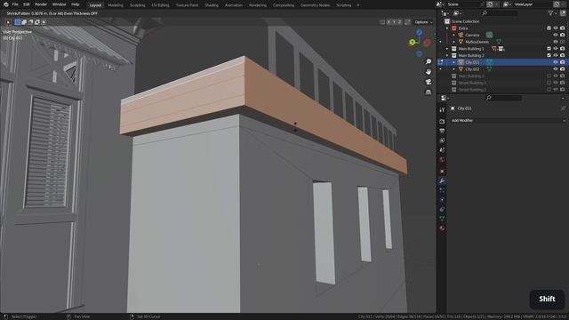Add a new workspace with plus button
This screenshot has height=320, width=569.
tap(358, 5)
